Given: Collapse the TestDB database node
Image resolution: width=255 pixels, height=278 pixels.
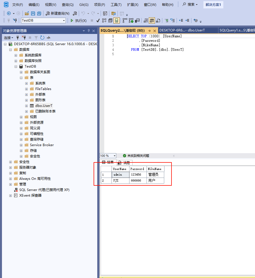Looking at the screenshot, I should click(16, 67).
